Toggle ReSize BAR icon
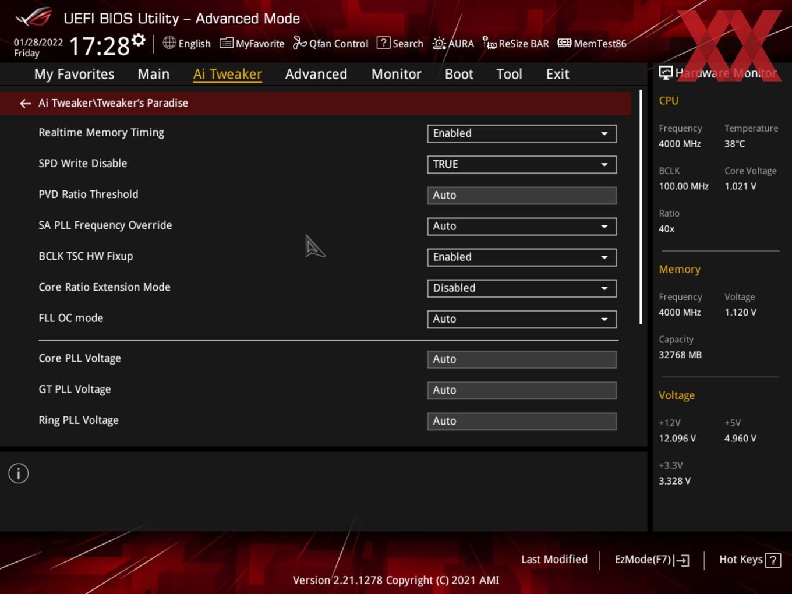 pos(489,43)
